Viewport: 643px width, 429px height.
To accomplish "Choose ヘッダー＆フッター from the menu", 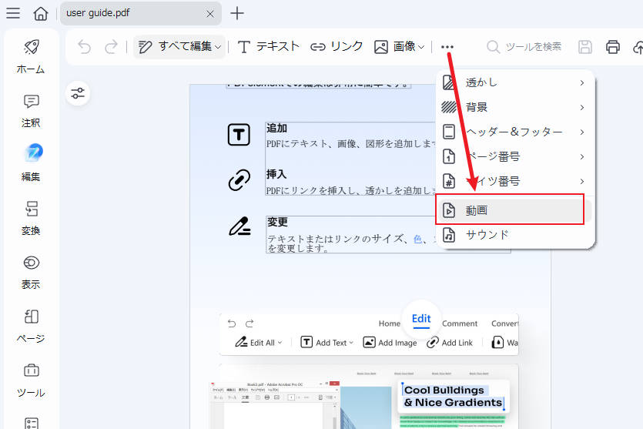I will point(515,132).
